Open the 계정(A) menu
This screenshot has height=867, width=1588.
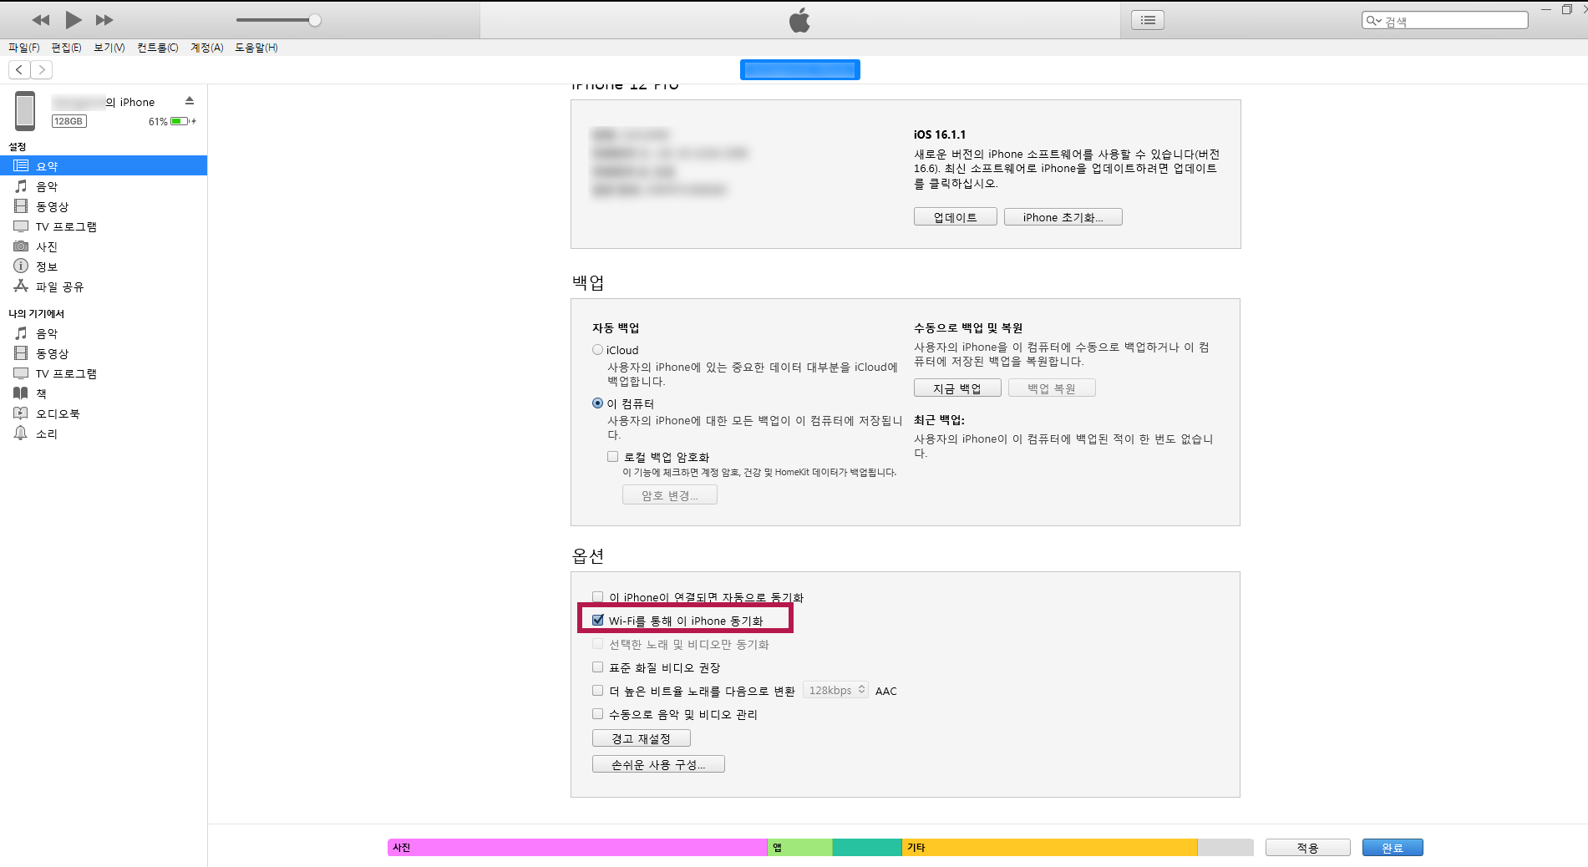206,48
